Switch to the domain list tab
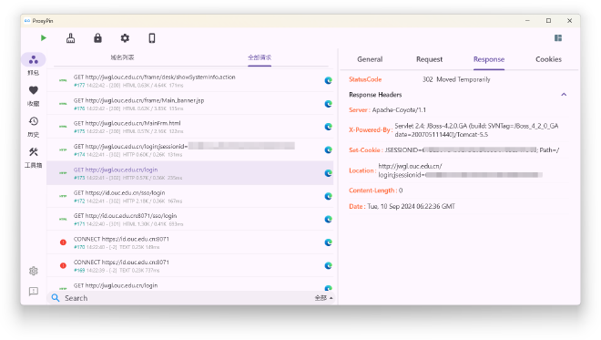The image size is (601, 340). (x=122, y=57)
